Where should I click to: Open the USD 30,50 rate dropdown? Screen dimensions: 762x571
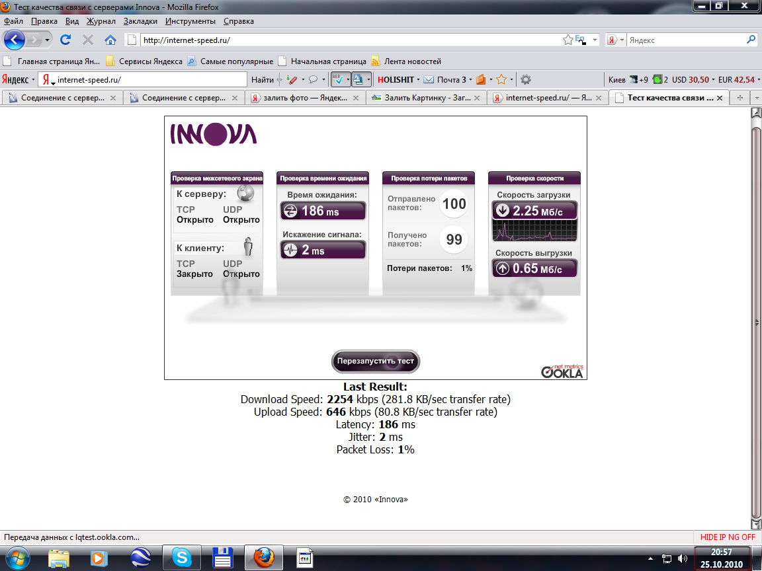click(x=693, y=79)
